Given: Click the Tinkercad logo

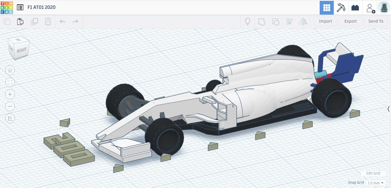Looking at the screenshot, I should (7, 7).
